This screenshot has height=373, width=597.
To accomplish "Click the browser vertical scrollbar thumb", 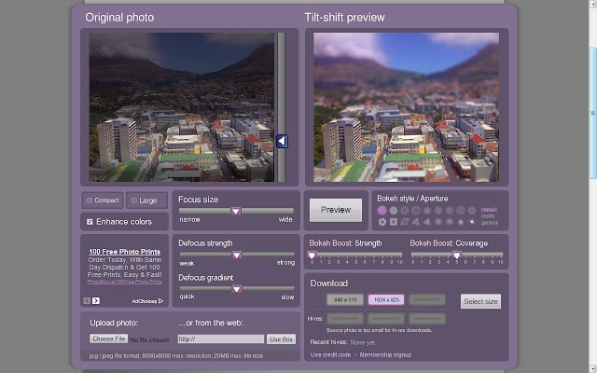I will coord(593,113).
